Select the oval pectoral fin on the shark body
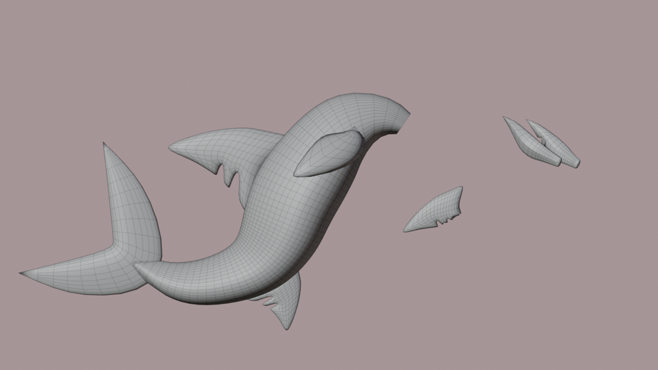This screenshot has height=370, width=658. click(329, 153)
